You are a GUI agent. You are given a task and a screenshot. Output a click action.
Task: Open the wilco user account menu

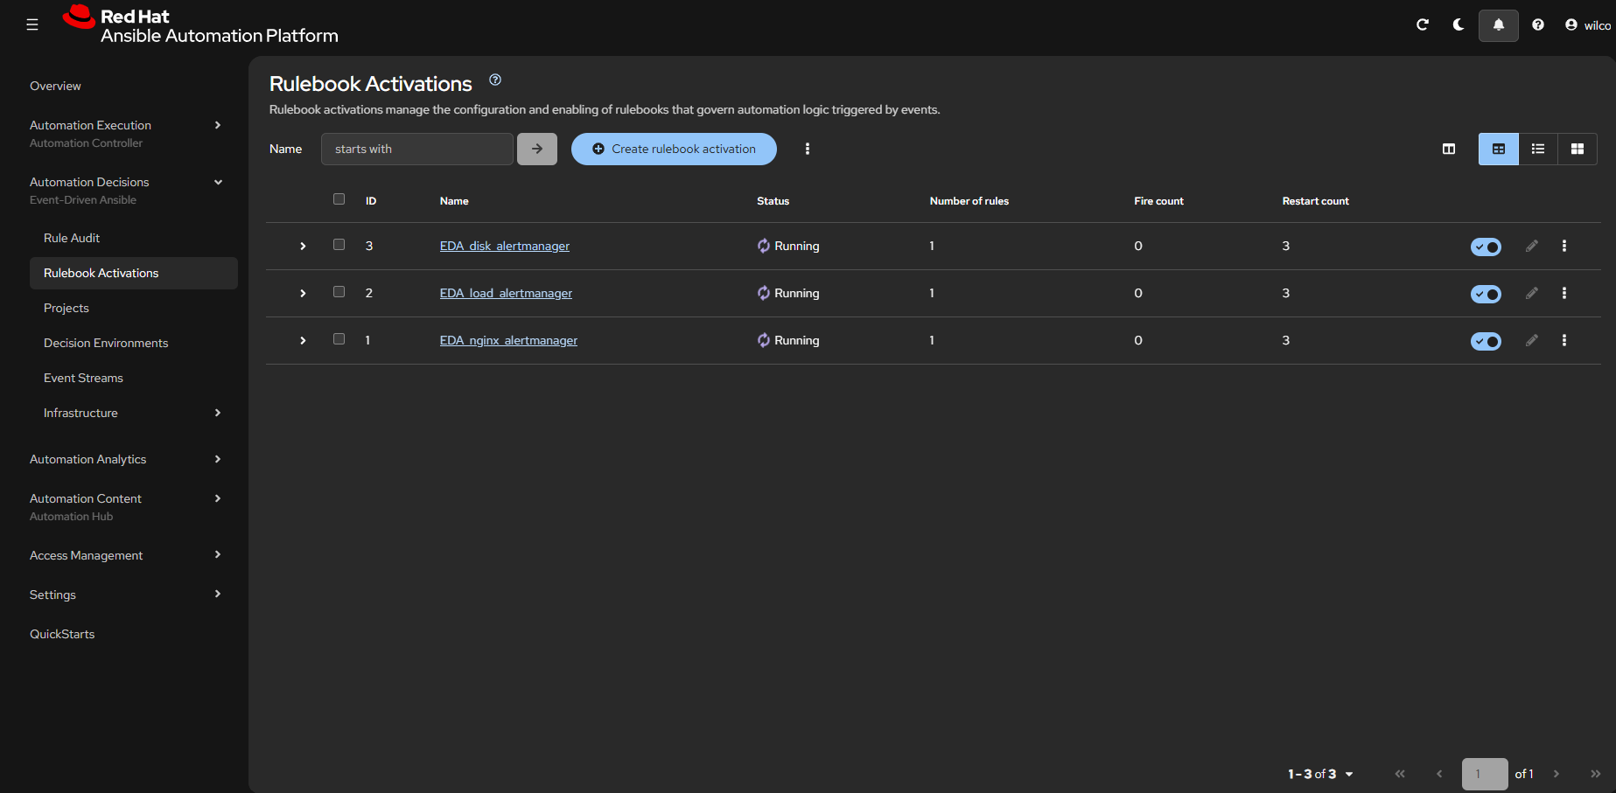coord(1588,25)
